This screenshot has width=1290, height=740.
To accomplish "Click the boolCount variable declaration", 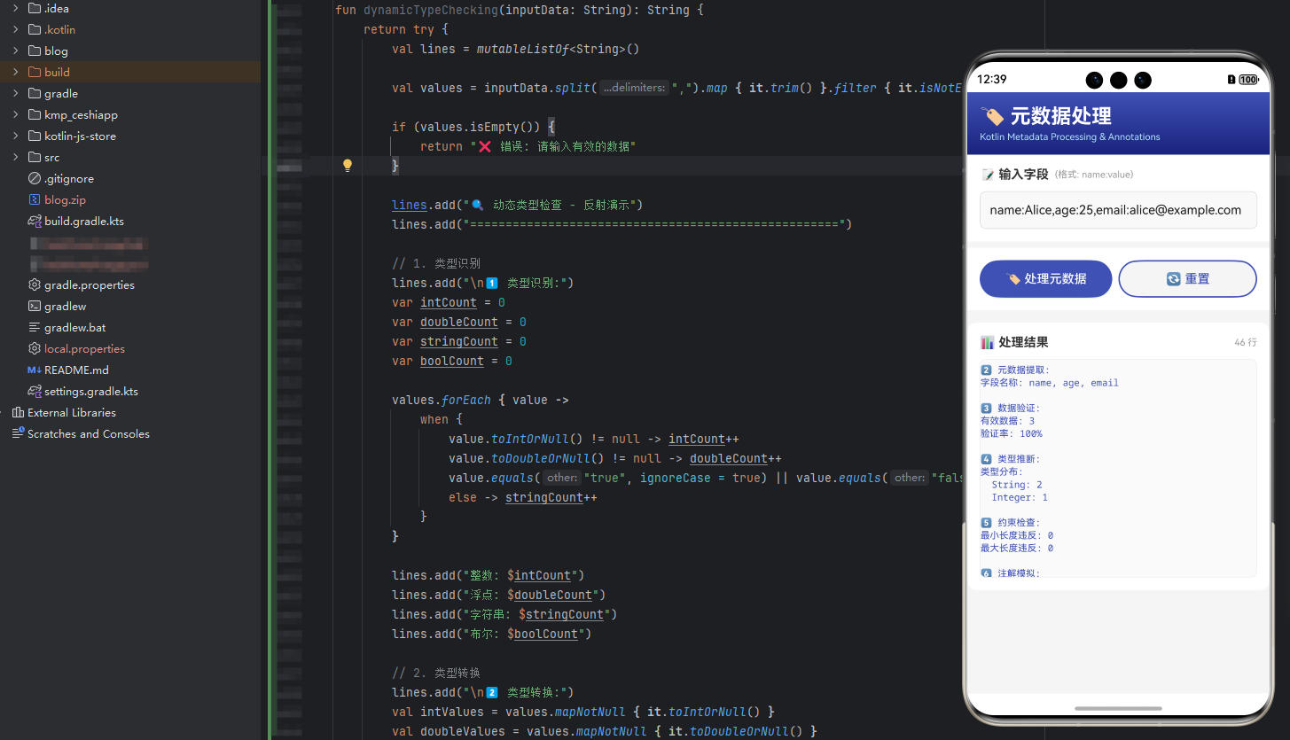I will 452,361.
